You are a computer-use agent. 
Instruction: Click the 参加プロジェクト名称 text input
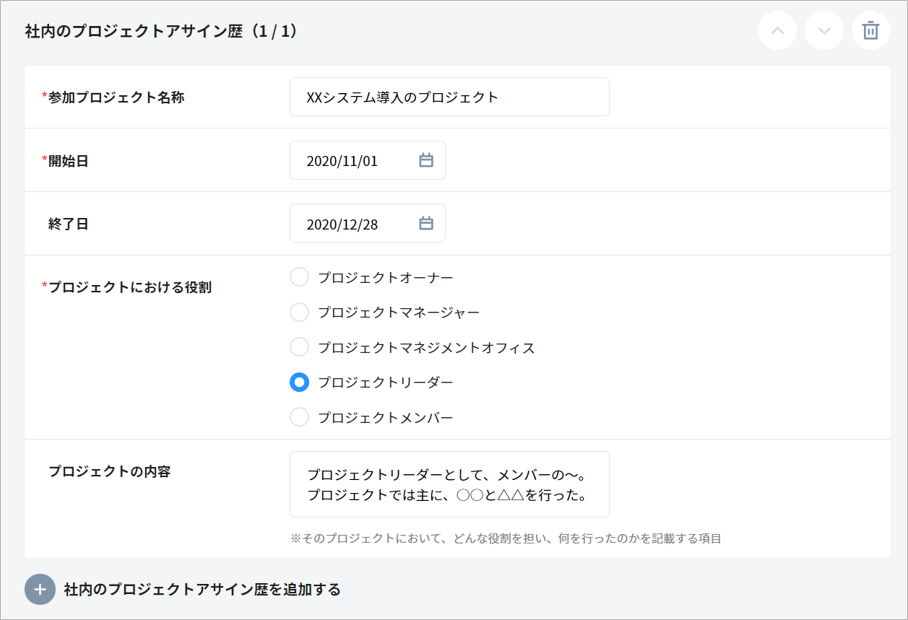(x=449, y=97)
